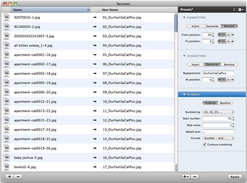Viewport: 247px width, 183px height.
Task: Open the Format dropdown
Action: (218, 138)
